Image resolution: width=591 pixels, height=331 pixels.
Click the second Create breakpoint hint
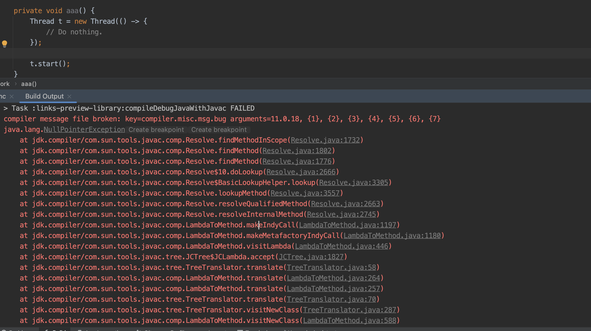coord(219,130)
